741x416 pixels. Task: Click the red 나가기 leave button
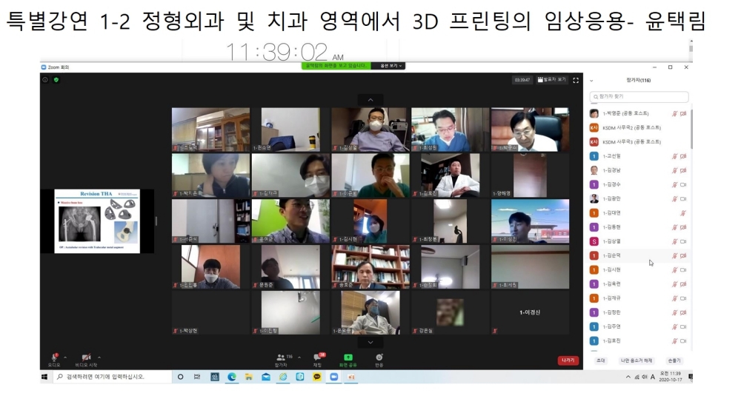[x=568, y=360]
